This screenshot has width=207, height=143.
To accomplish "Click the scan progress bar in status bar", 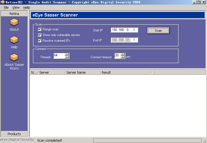I will point(147,140).
